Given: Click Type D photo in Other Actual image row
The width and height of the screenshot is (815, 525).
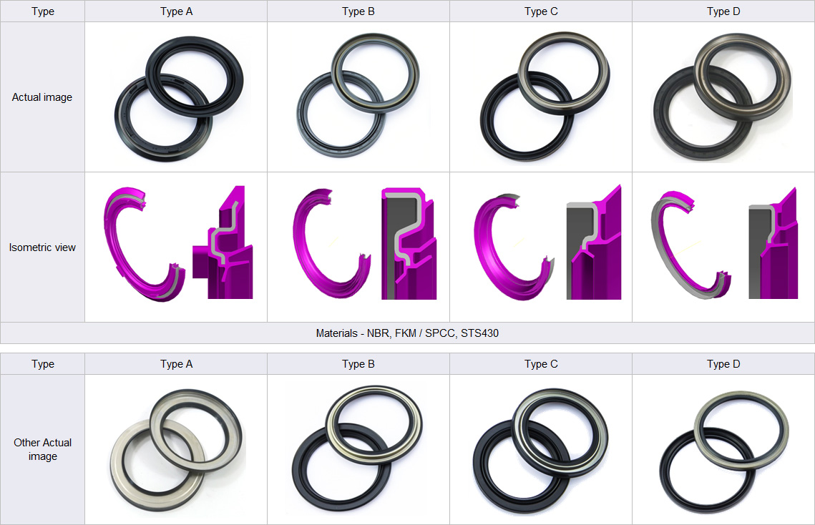Looking at the screenshot, I should (x=723, y=451).
